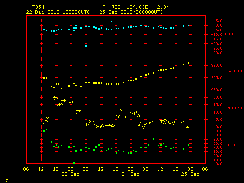Click the Pre (mb) axis label
The height and width of the screenshot is (183, 244).
point(233,71)
